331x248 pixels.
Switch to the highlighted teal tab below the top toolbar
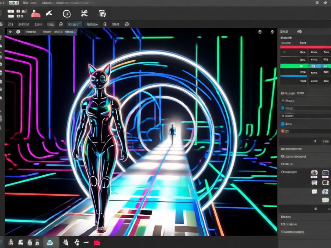tap(74, 24)
